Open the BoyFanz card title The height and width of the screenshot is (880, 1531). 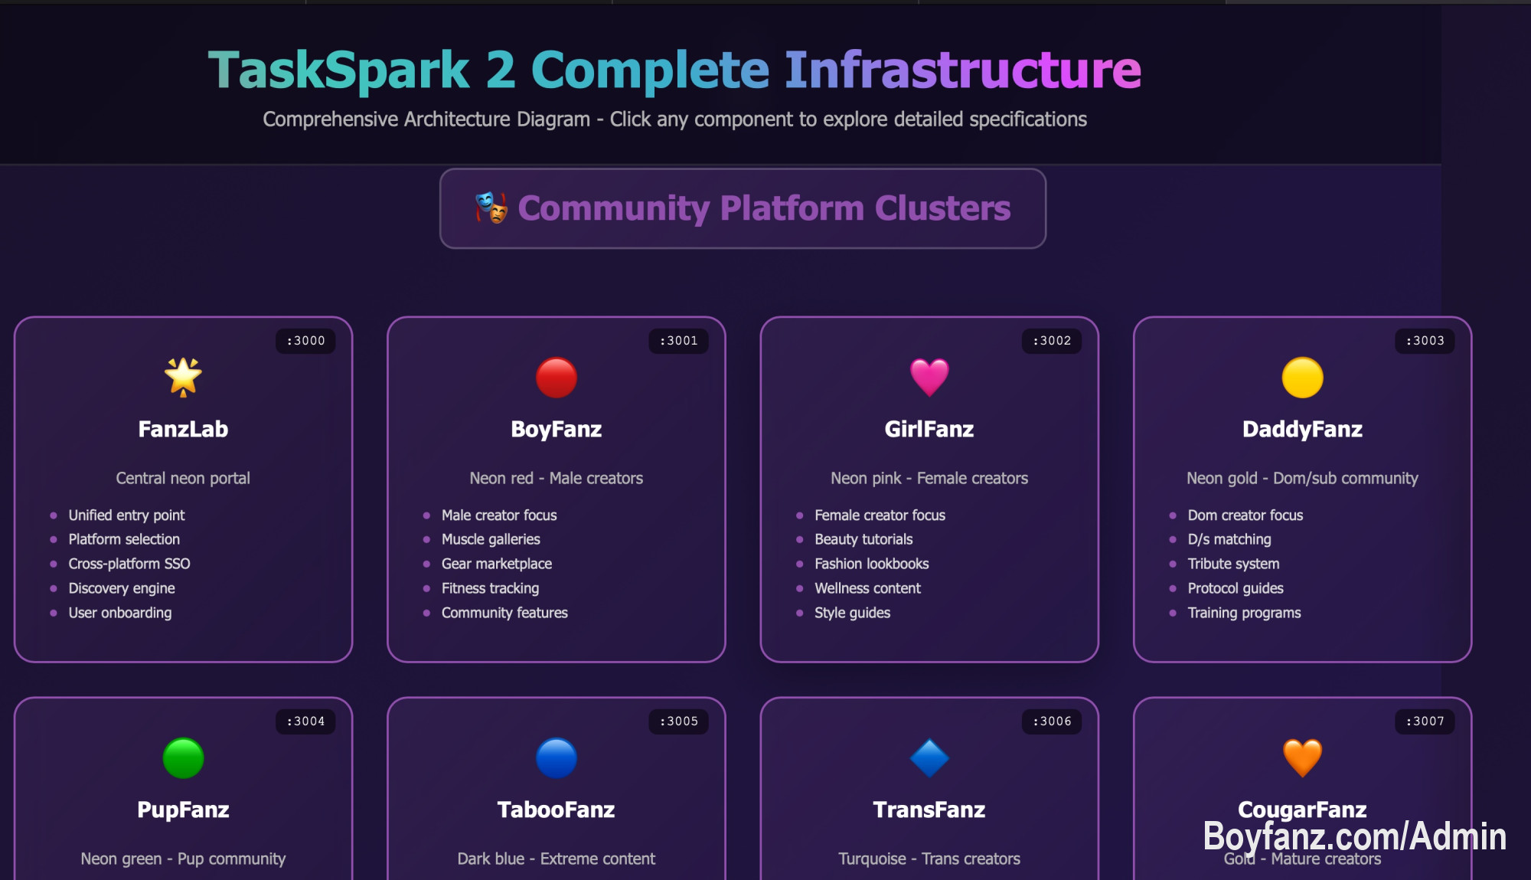point(556,429)
